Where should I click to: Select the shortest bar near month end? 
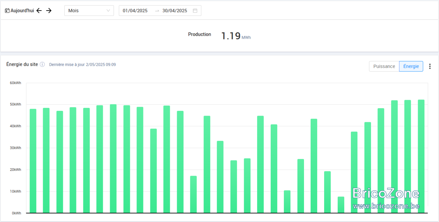341,205
